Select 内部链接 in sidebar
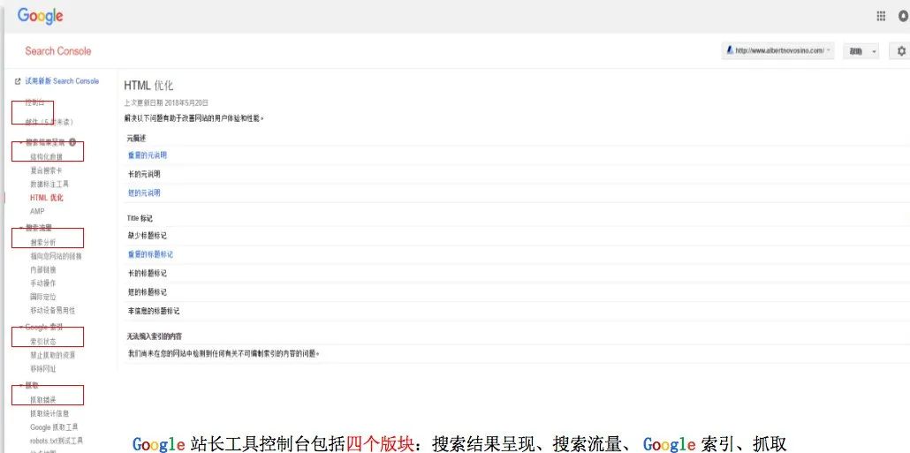910x453 pixels. [x=43, y=270]
